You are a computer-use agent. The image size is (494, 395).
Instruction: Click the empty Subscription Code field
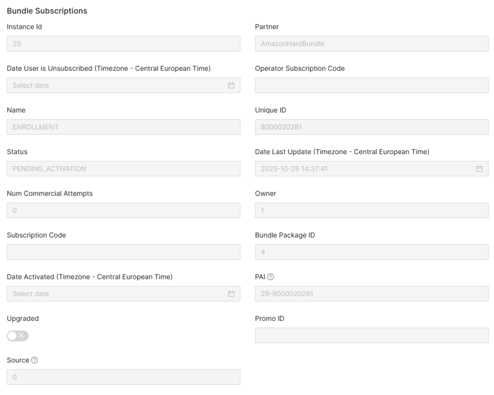(123, 252)
